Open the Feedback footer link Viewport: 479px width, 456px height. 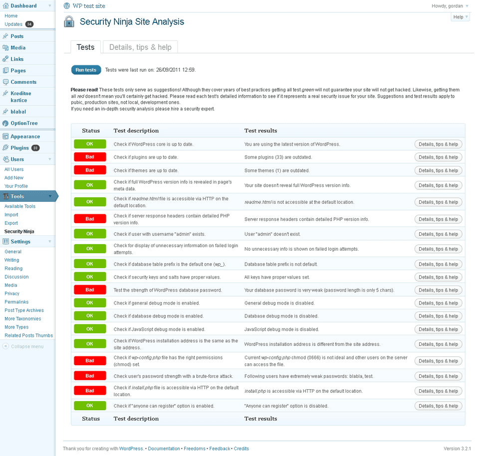point(220,449)
